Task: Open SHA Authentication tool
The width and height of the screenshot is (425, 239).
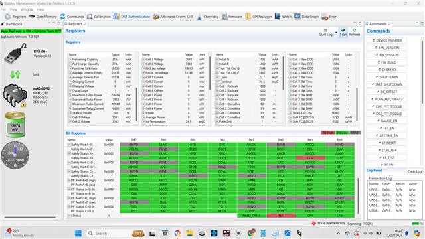Action: point(131,17)
